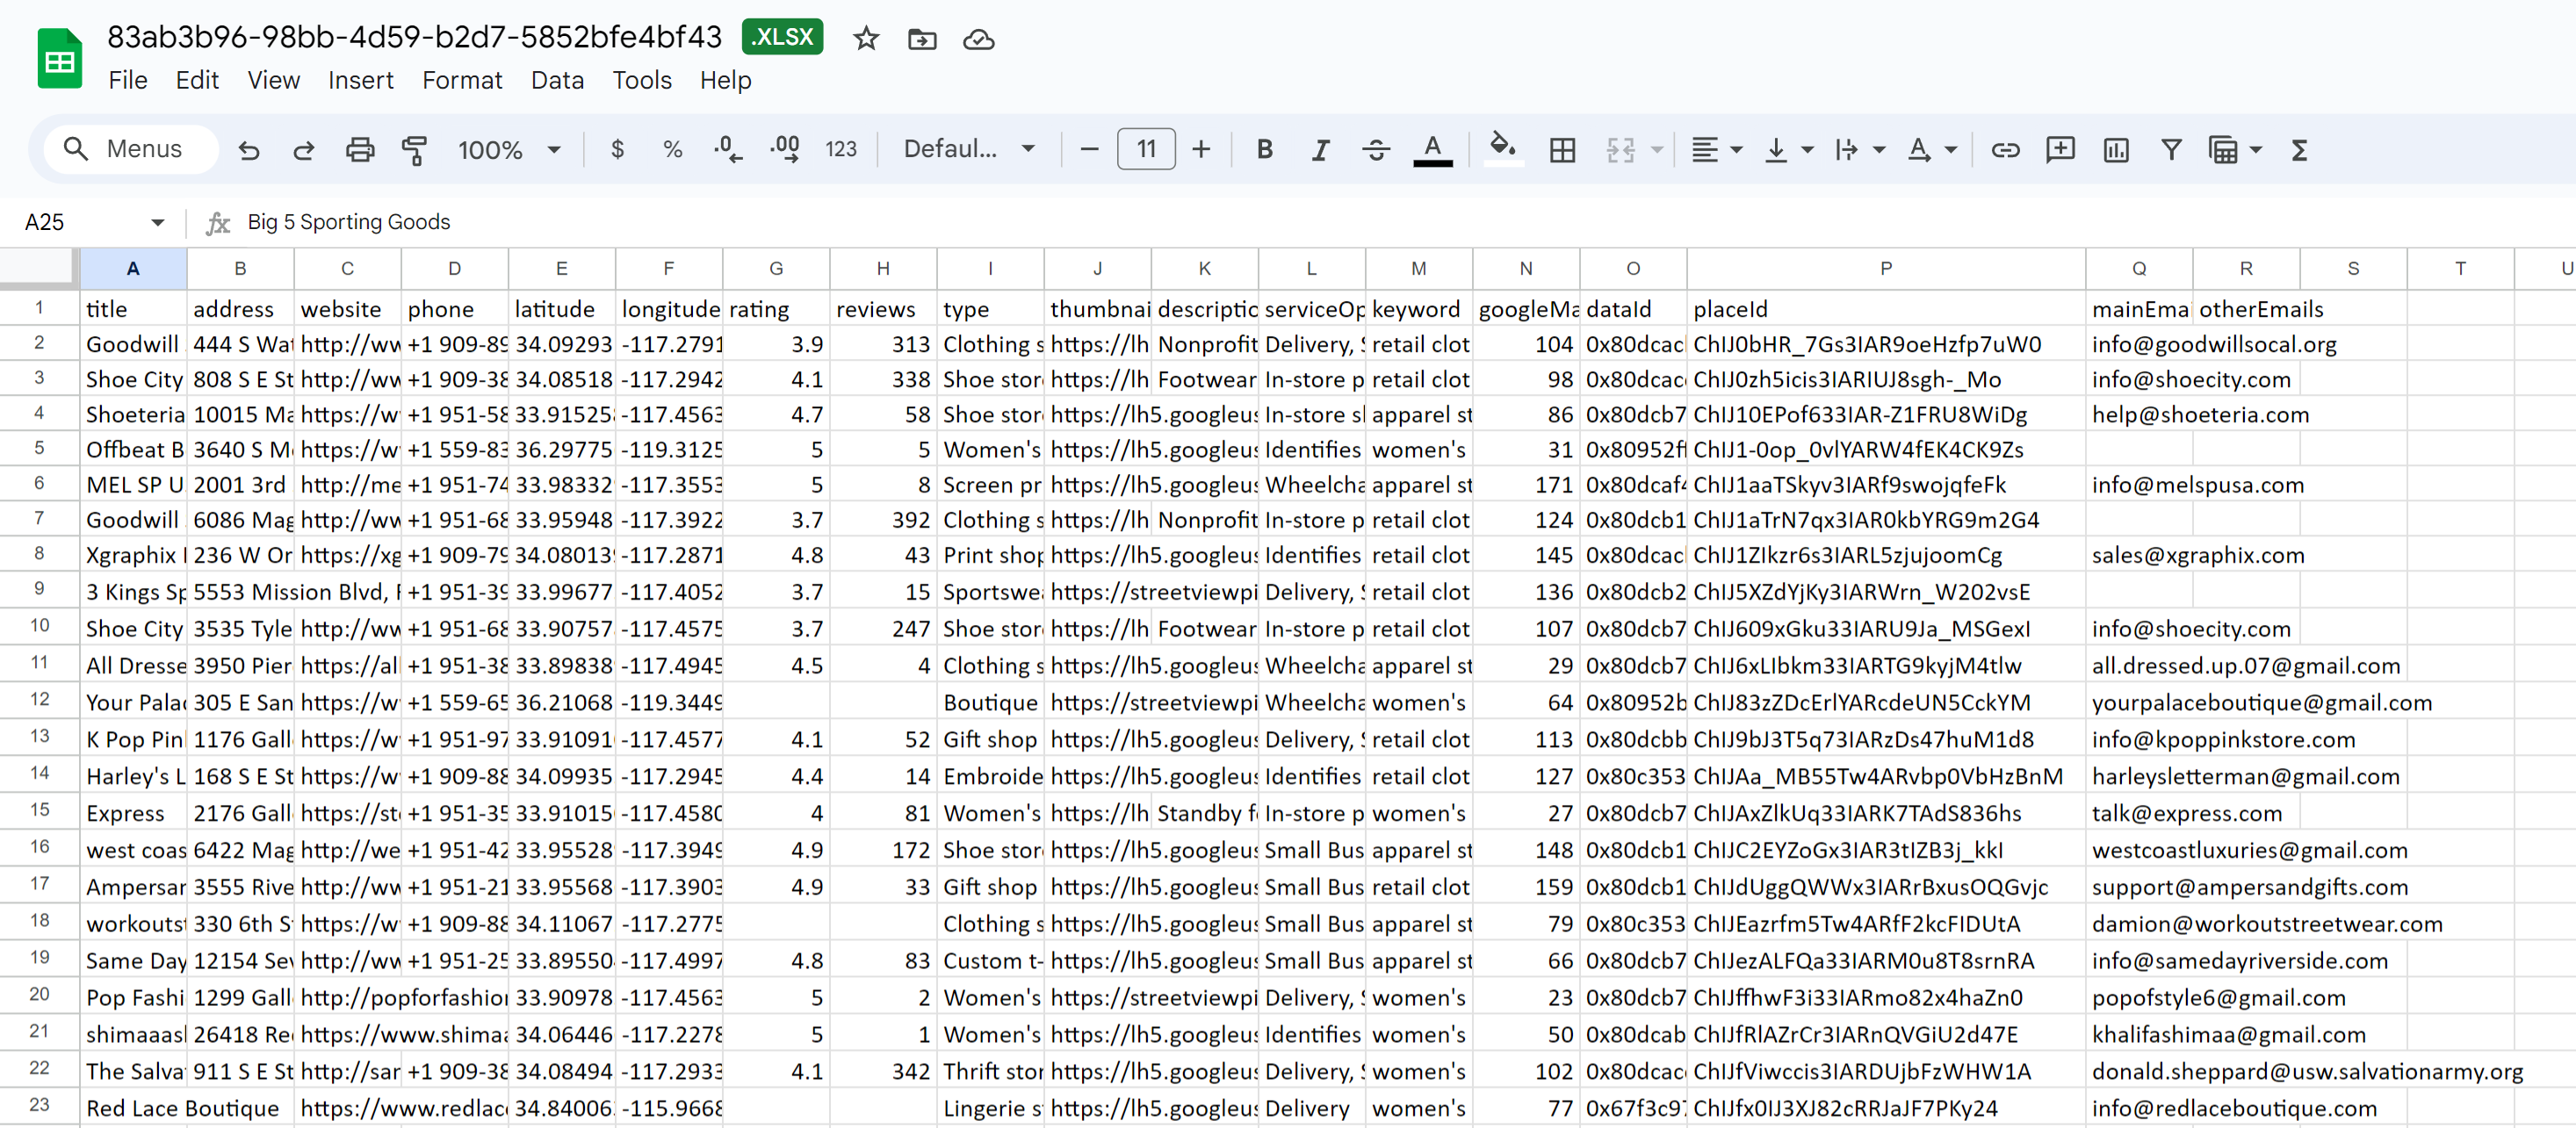The height and width of the screenshot is (1128, 2576).
Task: Open the Default font dropdown
Action: pos(968,149)
